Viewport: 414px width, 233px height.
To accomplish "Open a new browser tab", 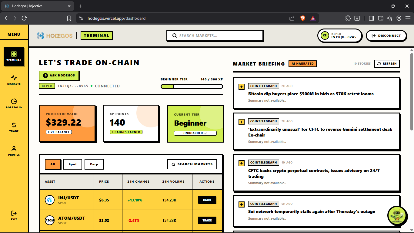I will click(81, 6).
